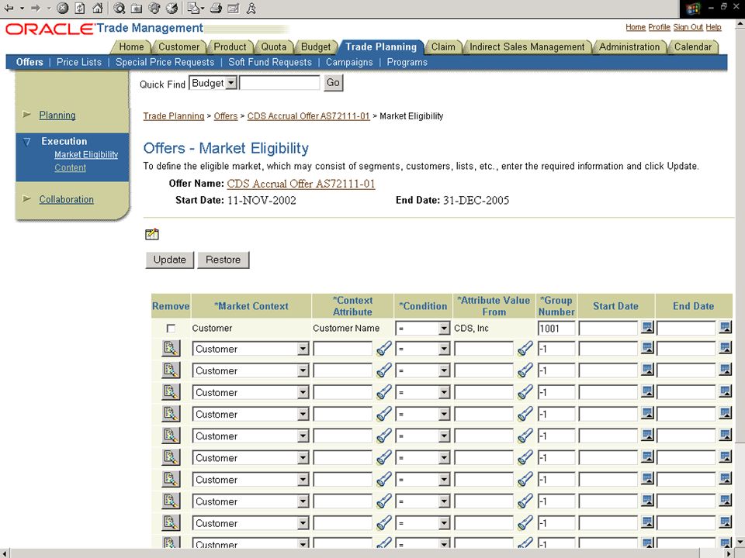Open the Quota tab
This screenshot has height=558, width=745.
274,47
